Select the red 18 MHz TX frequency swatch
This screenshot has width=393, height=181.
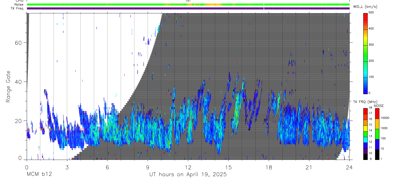tap(365, 111)
